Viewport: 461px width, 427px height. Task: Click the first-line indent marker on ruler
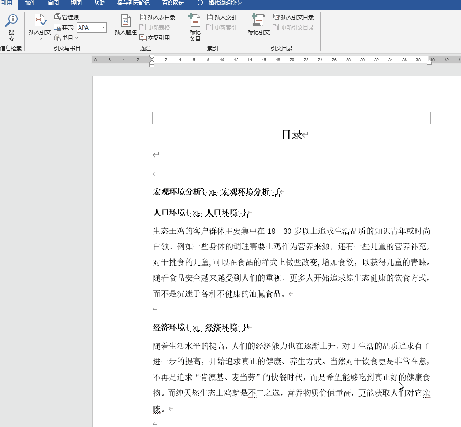tap(152, 57)
